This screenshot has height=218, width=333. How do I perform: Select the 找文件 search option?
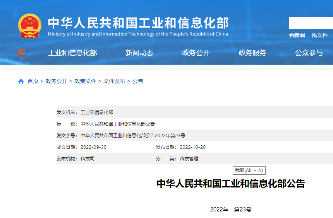coord(319,35)
